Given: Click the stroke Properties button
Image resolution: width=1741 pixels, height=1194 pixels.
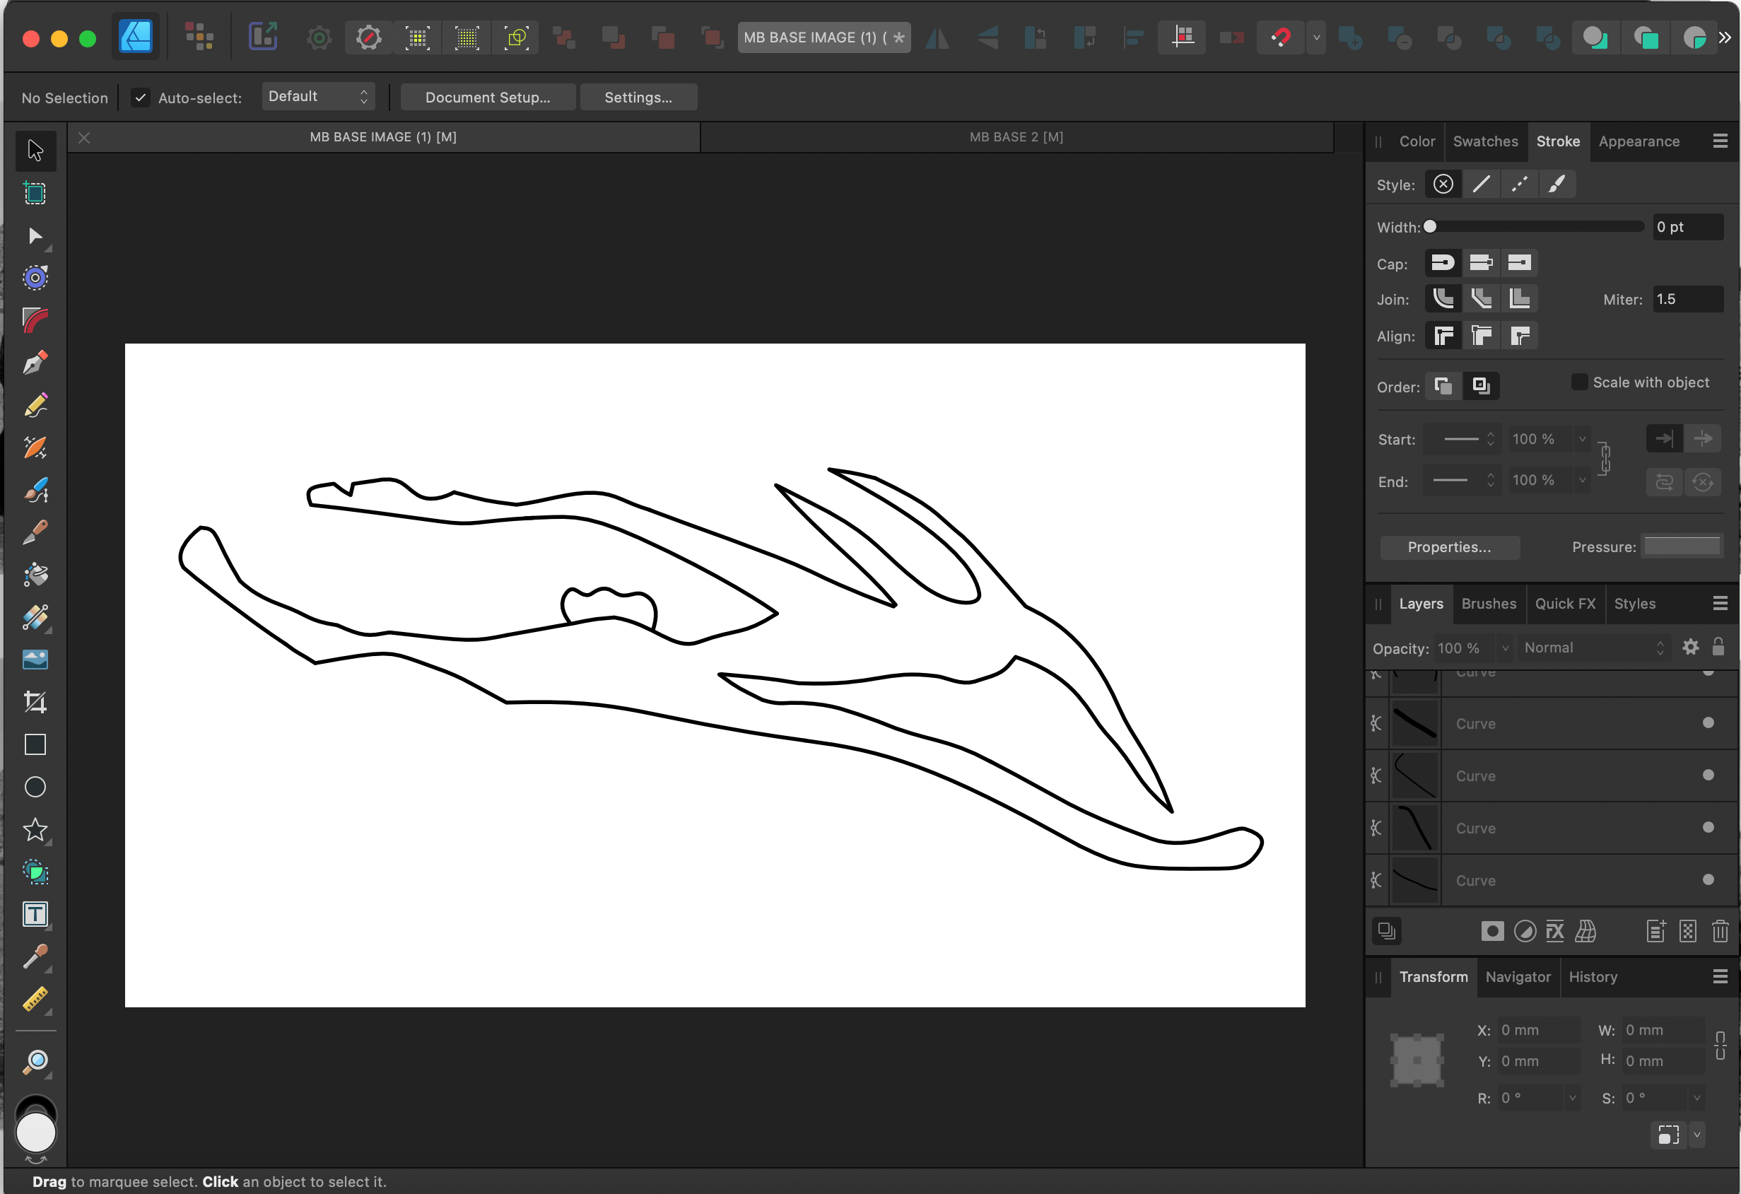Looking at the screenshot, I should coord(1449,547).
